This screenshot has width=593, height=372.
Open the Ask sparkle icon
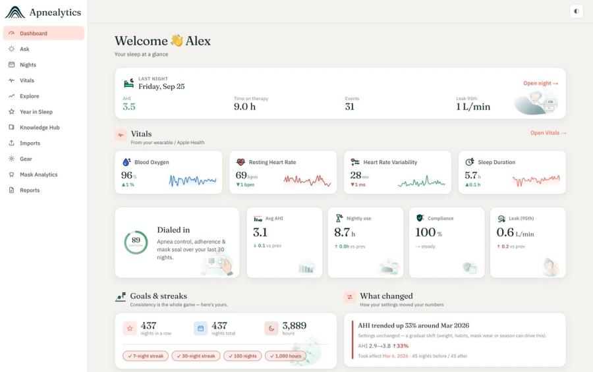tap(12, 49)
